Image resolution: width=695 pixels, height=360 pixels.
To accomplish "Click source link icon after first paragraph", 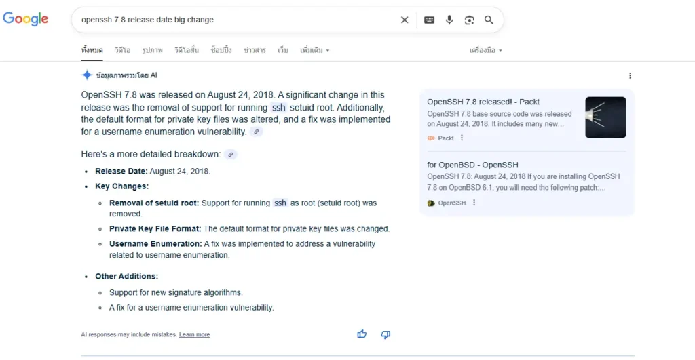I will coord(257,132).
